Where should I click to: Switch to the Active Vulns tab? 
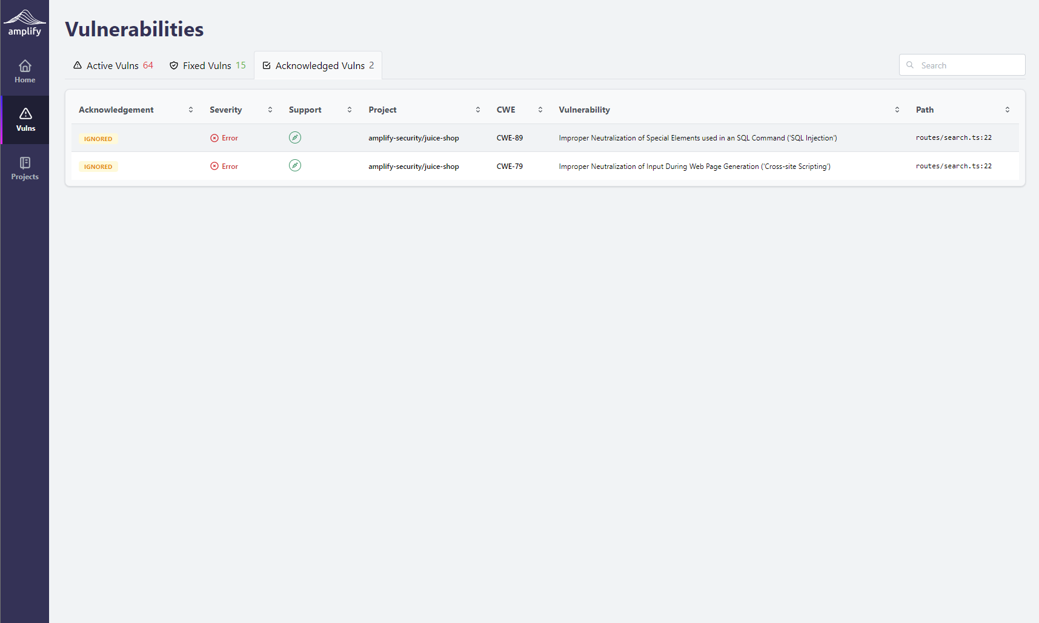[x=113, y=65]
